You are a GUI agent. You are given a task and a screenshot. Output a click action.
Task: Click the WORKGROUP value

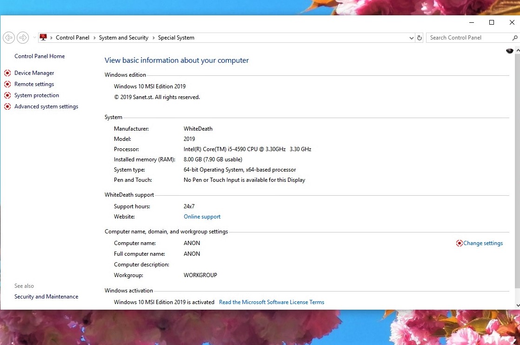point(200,275)
